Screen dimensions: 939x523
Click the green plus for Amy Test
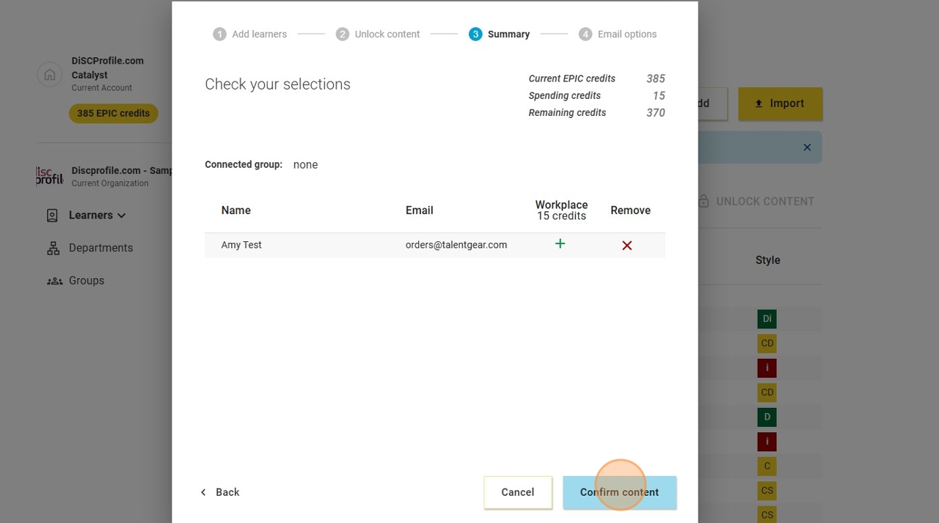[x=560, y=244]
